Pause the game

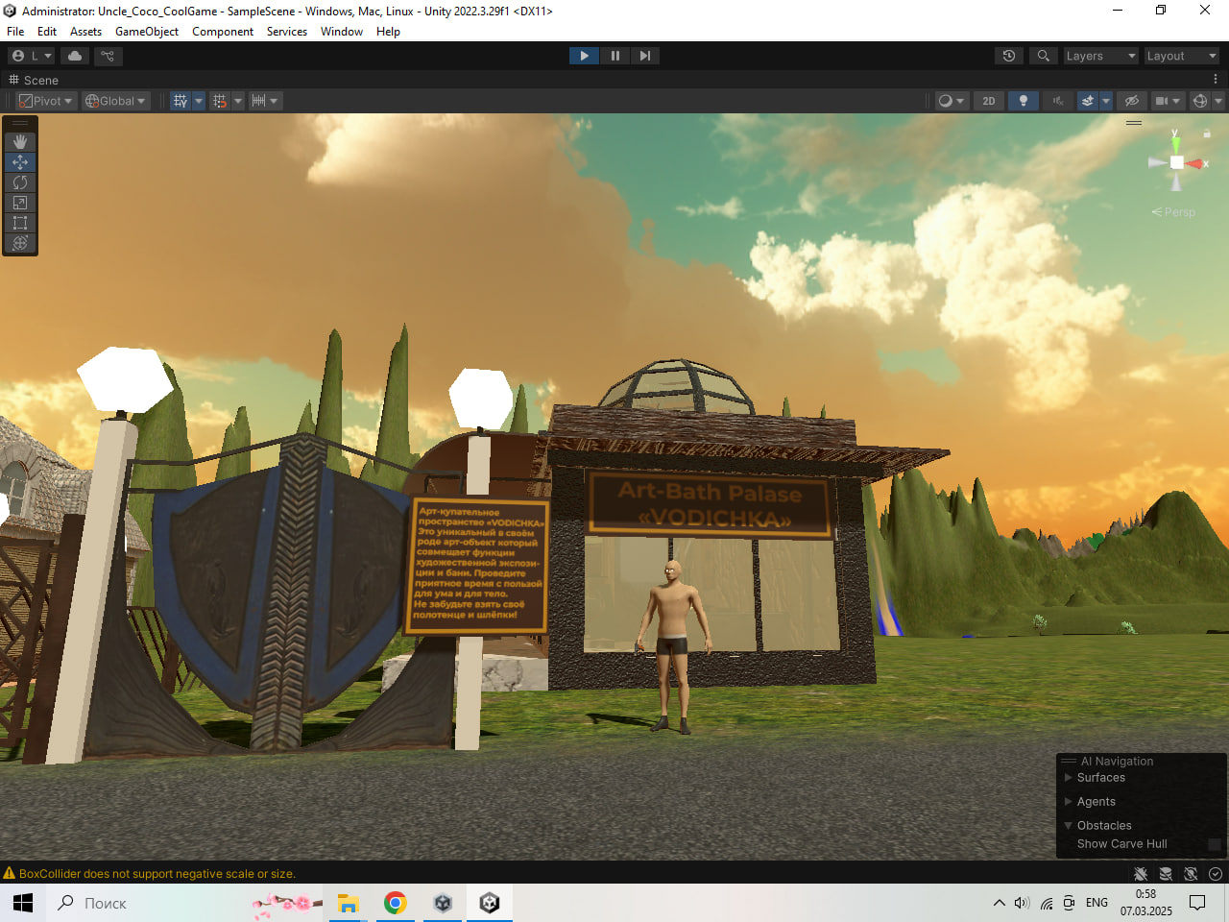click(614, 56)
